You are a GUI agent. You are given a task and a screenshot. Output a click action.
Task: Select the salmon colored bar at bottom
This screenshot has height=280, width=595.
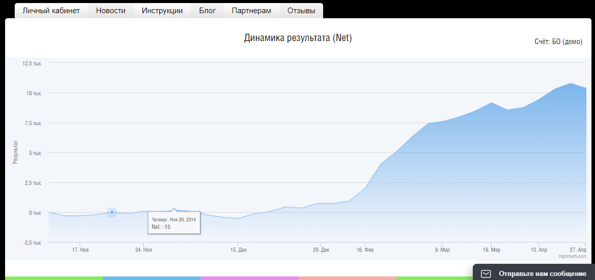(x=347, y=278)
